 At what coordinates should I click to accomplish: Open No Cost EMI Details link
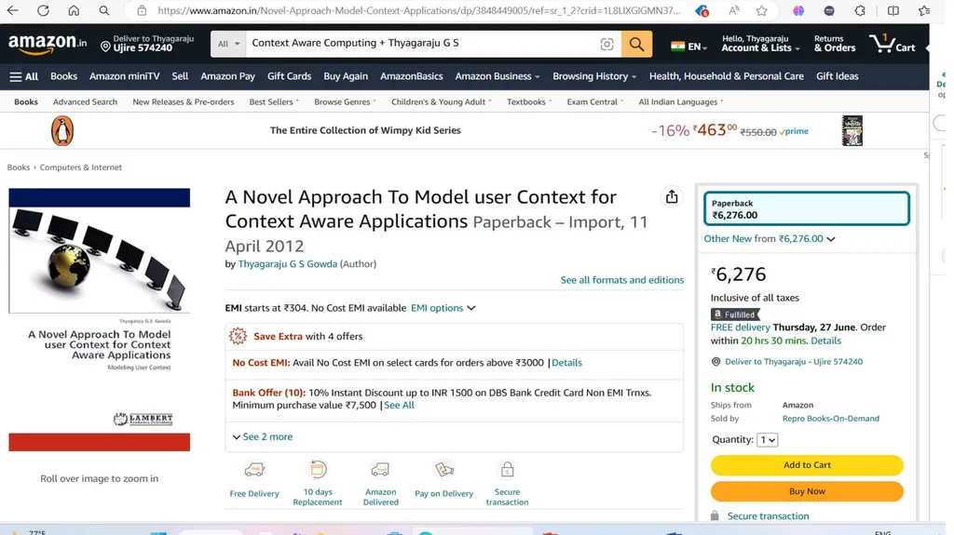click(566, 363)
